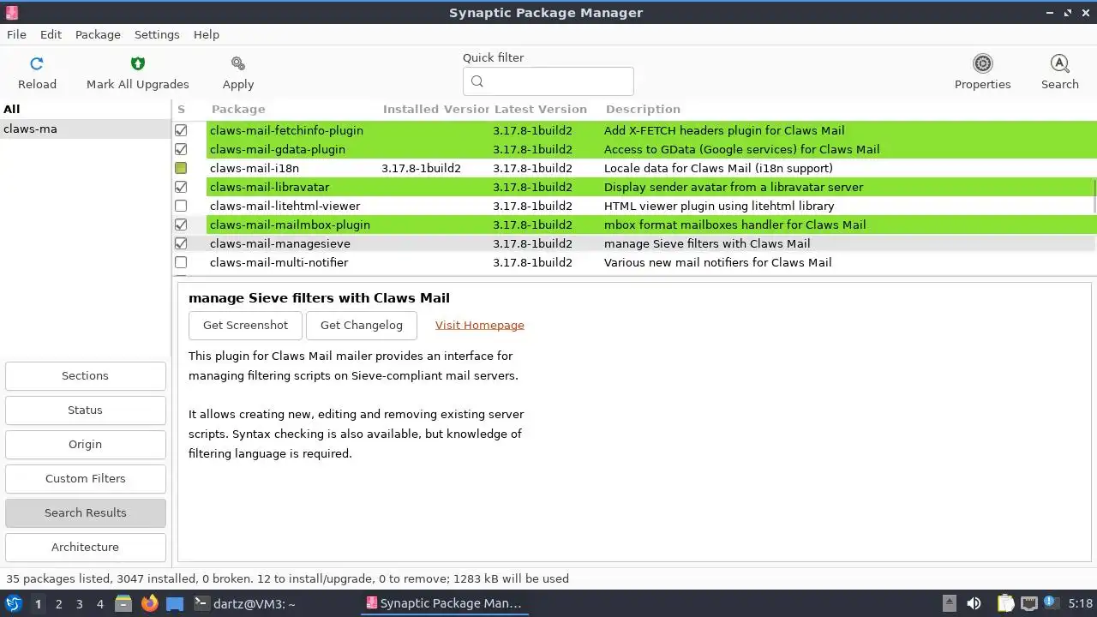Viewport: 1097px width, 617px height.
Task: Click removable media eject tray icon
Action: click(949, 603)
